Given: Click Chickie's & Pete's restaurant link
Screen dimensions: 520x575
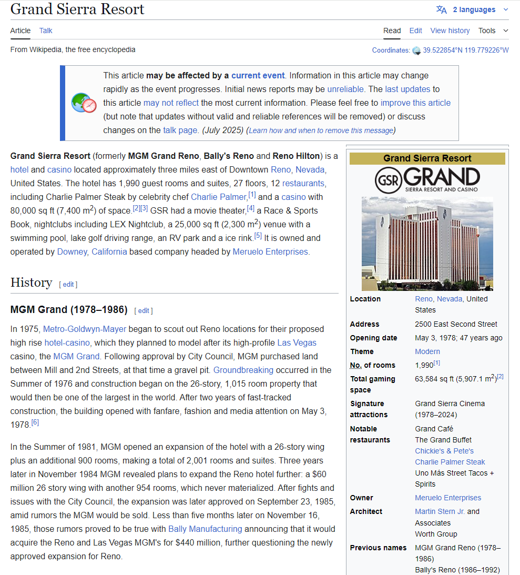Looking at the screenshot, I should 444,451.
